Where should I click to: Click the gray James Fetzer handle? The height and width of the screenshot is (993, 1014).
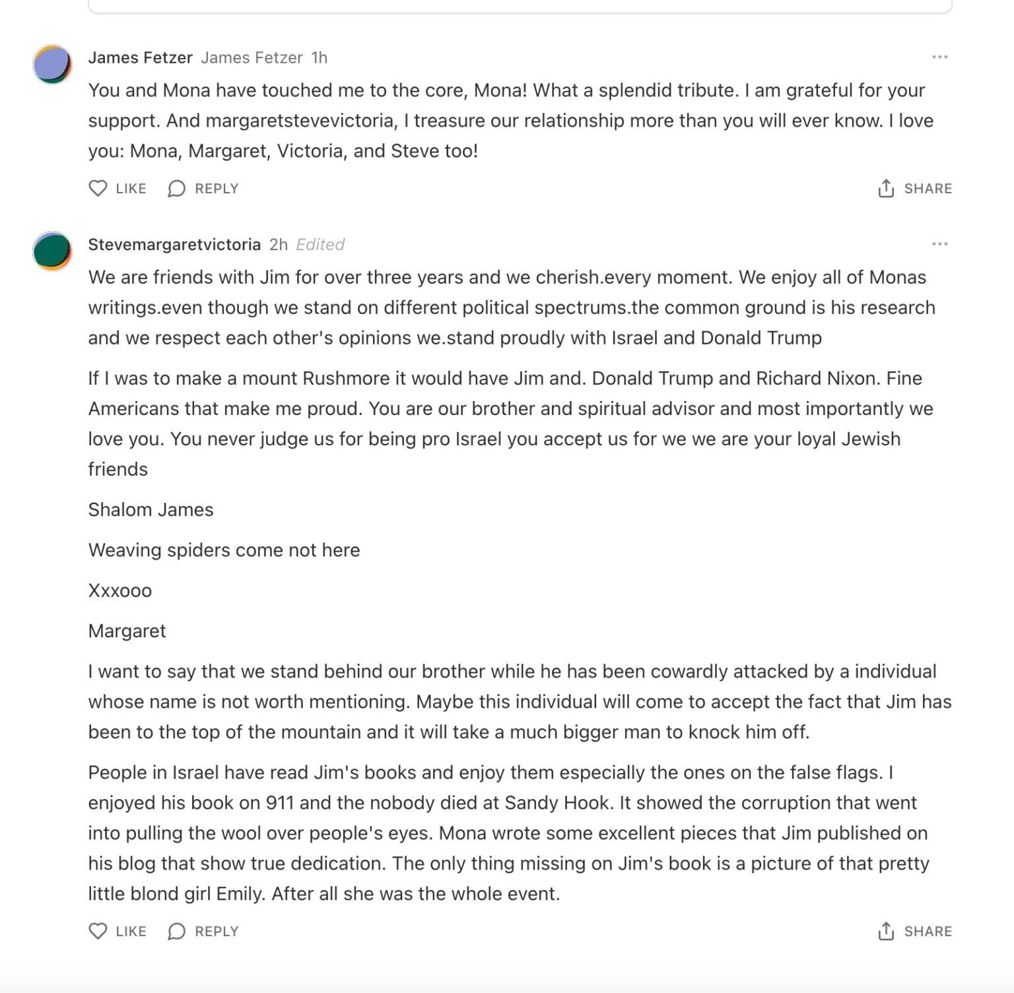[x=252, y=58]
